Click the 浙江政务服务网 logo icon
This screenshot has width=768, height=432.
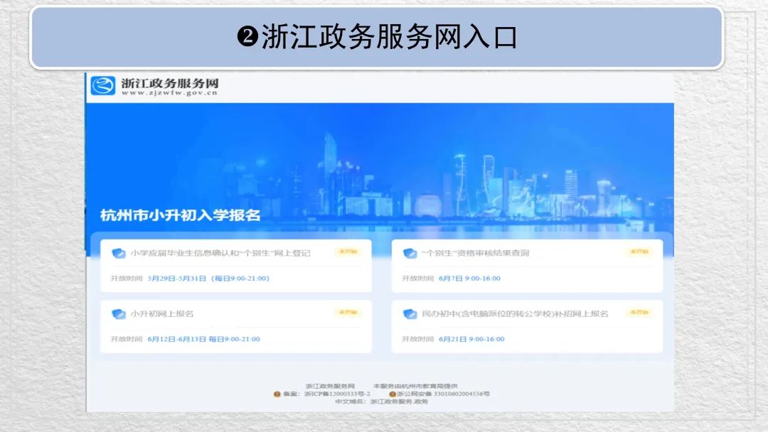[x=103, y=85]
